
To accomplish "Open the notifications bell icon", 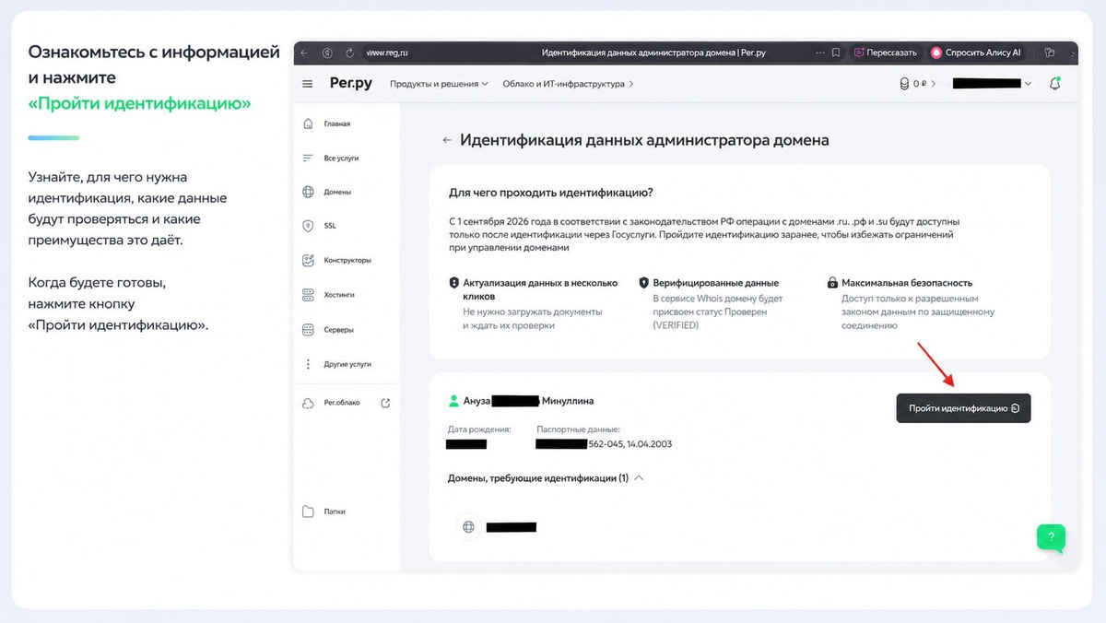I will coord(1055,84).
